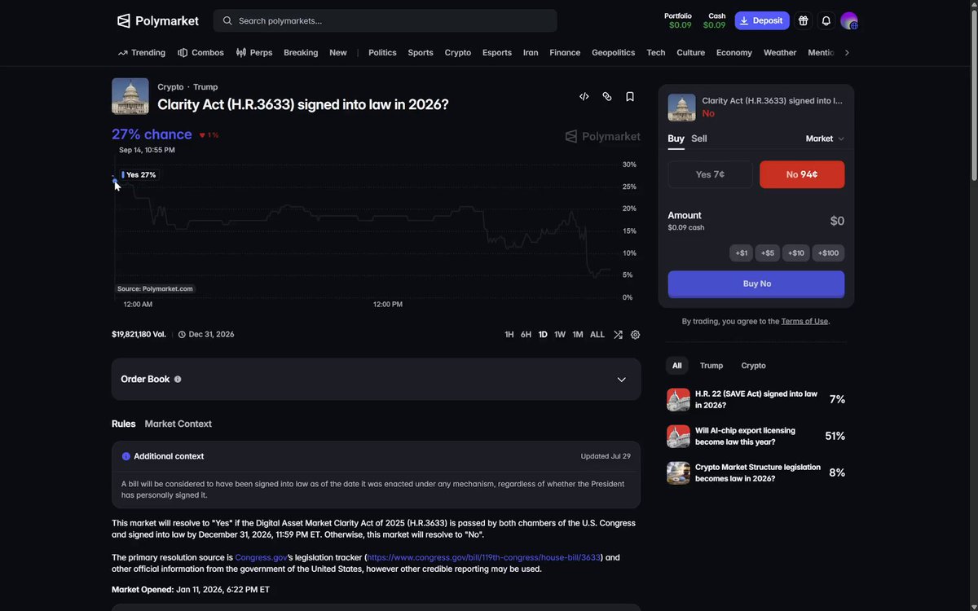The image size is (978, 611).
Task: Open the Esports category
Action: click(x=497, y=53)
